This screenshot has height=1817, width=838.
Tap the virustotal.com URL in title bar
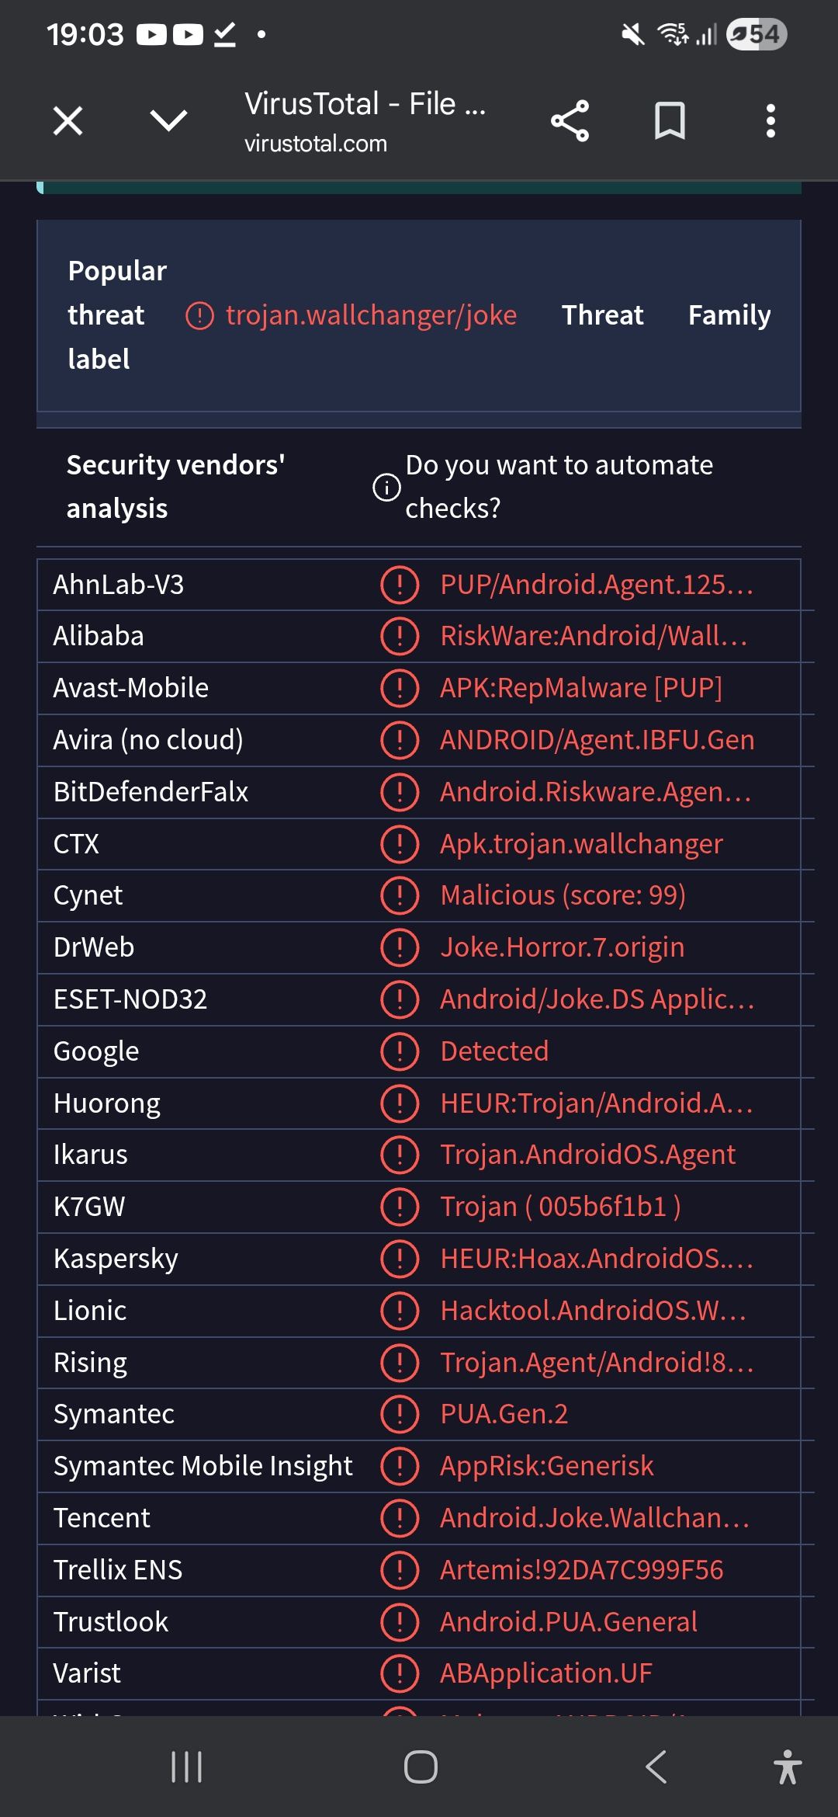[316, 144]
